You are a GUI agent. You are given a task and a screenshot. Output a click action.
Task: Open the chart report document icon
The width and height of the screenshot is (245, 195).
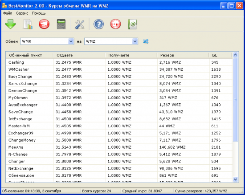28,24
